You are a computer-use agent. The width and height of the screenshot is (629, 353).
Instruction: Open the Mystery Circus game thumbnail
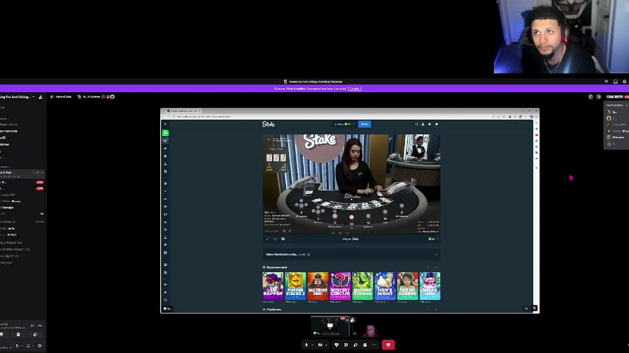click(340, 286)
